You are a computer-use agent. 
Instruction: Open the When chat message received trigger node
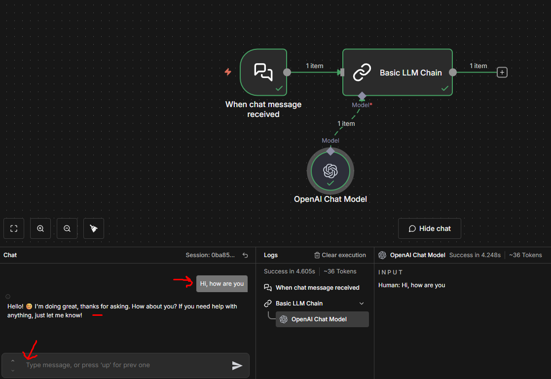tap(263, 72)
